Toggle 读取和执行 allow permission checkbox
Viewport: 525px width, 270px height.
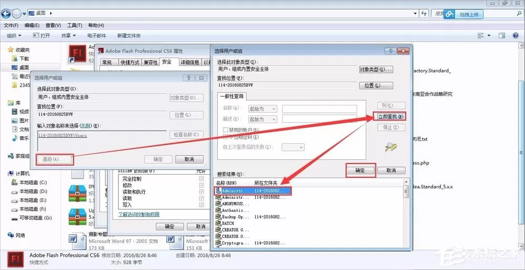[x=201, y=192]
